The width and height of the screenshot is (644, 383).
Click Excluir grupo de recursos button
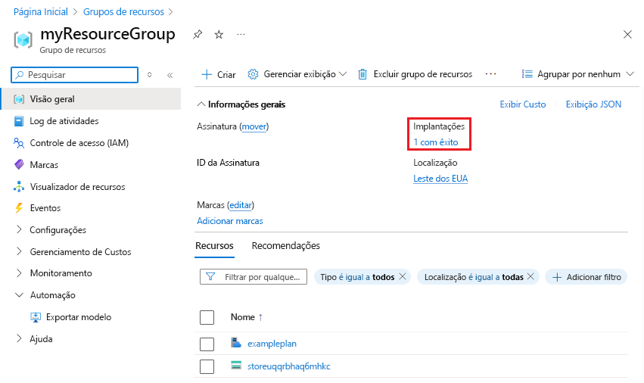(415, 74)
